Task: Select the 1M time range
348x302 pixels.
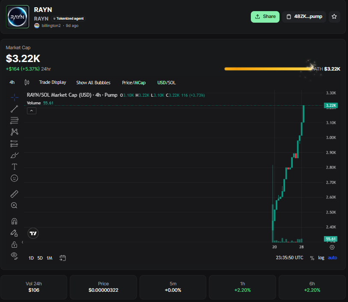Action: point(50,258)
